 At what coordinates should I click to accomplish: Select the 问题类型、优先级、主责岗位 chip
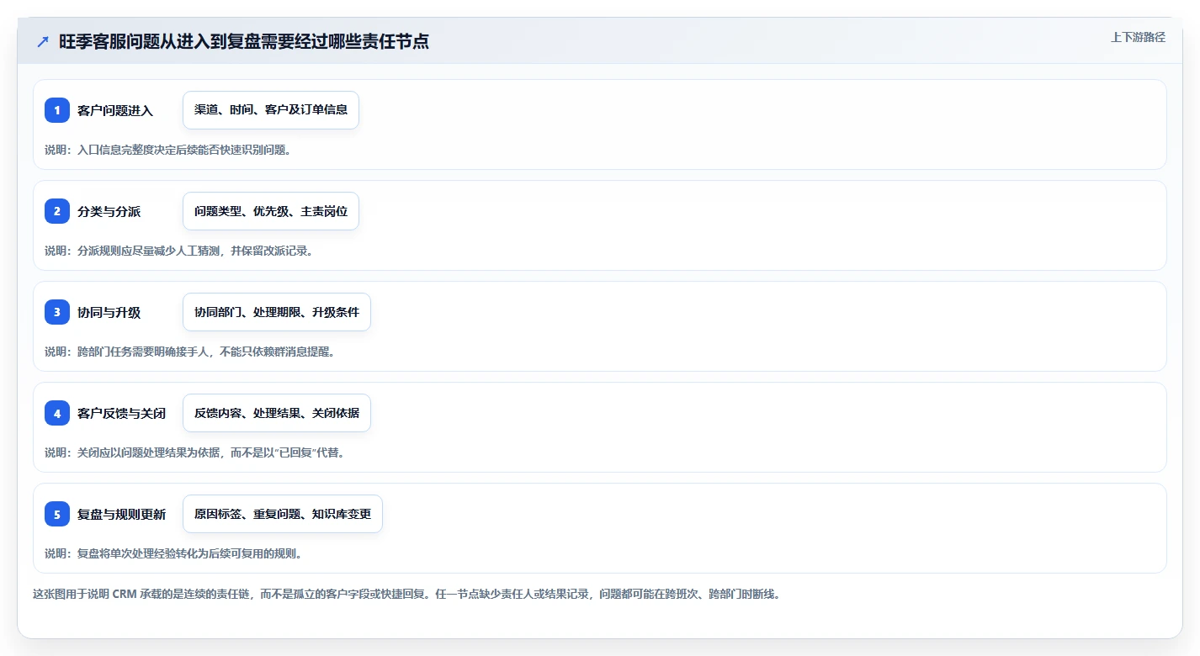[x=271, y=211]
